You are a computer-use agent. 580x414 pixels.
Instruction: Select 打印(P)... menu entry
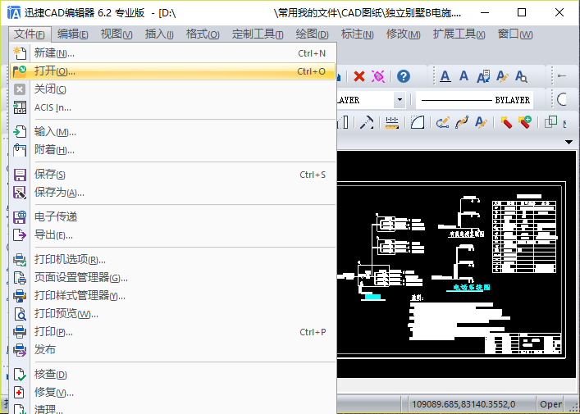point(173,331)
